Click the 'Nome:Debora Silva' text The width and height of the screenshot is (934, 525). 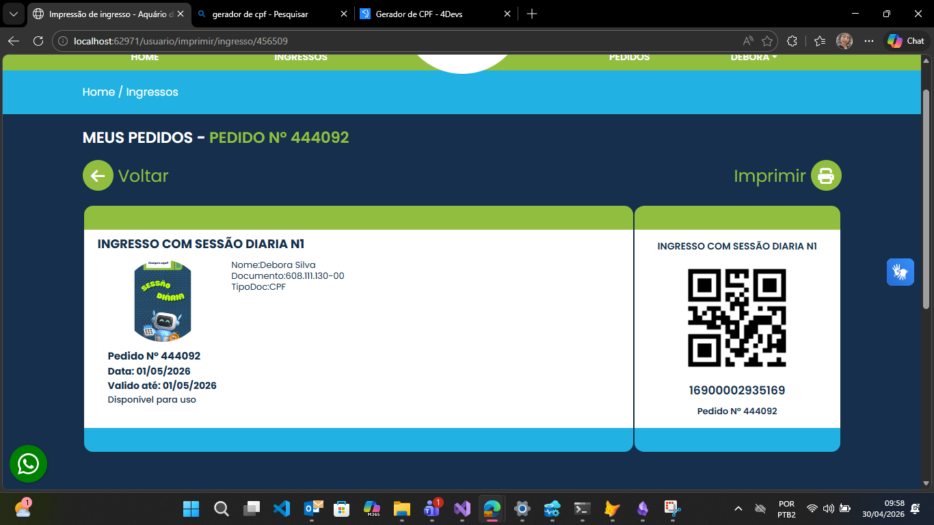point(273,265)
